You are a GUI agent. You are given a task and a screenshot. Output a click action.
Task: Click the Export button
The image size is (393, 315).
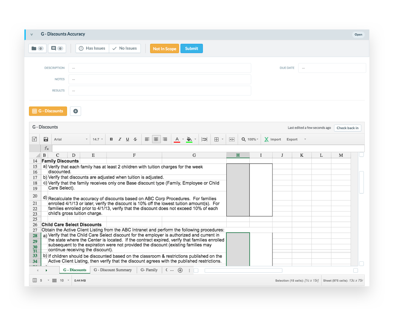[x=292, y=139]
